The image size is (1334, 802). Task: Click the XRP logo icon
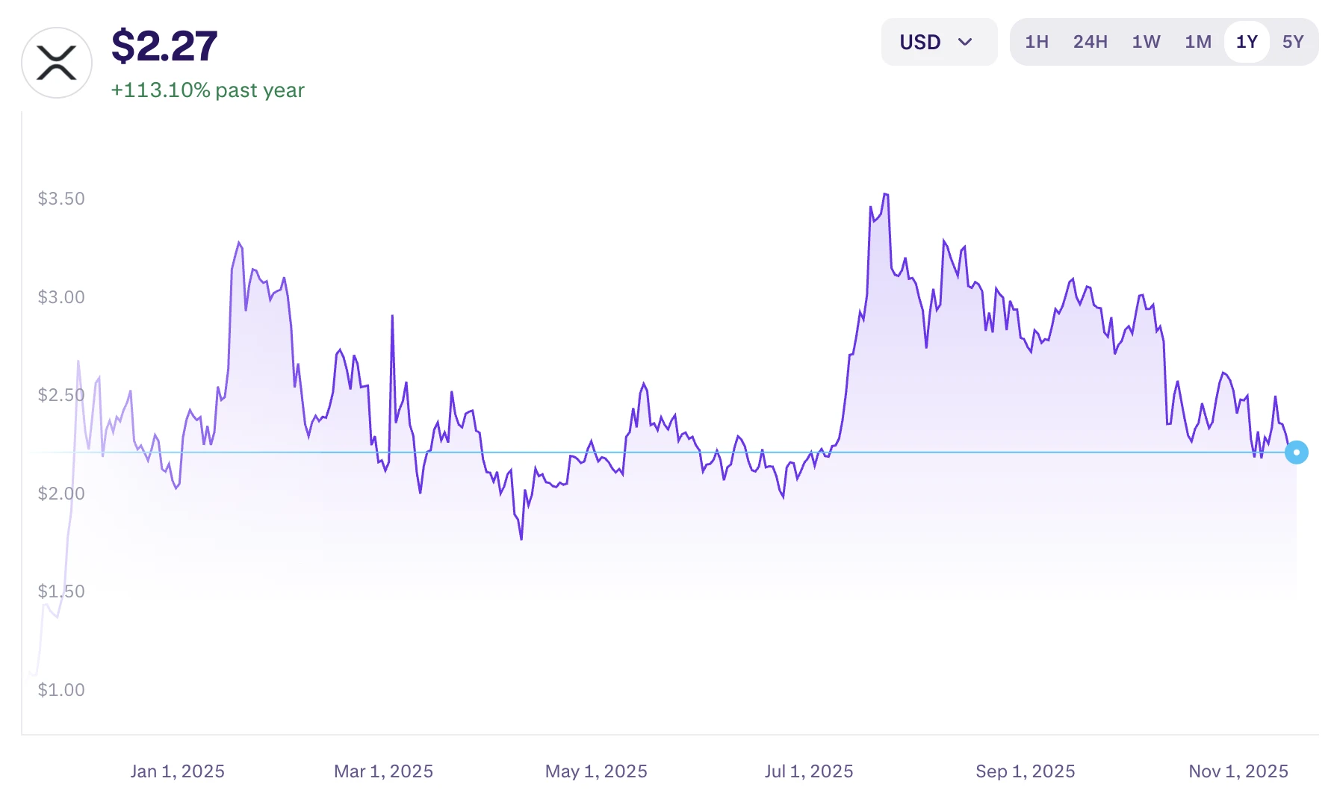point(56,63)
